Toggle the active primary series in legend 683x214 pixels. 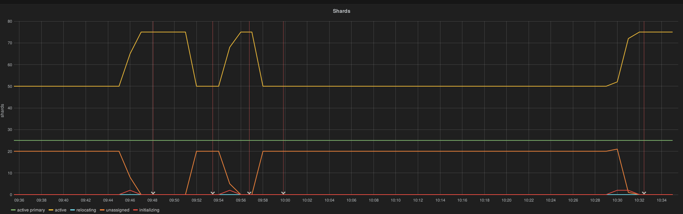coord(31,210)
